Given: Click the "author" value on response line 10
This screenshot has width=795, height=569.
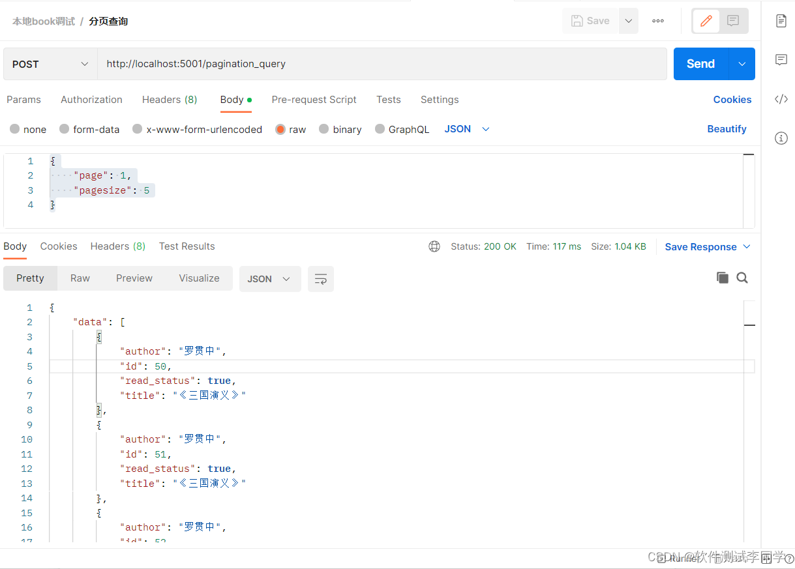Looking at the screenshot, I should pyautogui.click(x=200, y=439).
